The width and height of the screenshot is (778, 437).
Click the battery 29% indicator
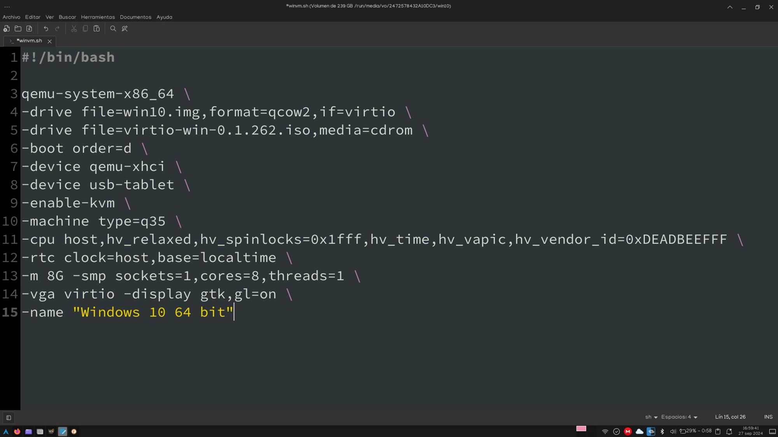pos(696,431)
